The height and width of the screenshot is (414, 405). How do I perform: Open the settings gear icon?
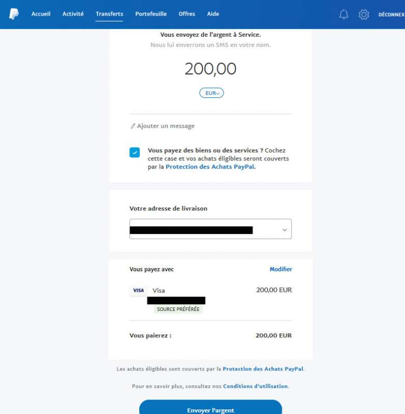tap(364, 14)
